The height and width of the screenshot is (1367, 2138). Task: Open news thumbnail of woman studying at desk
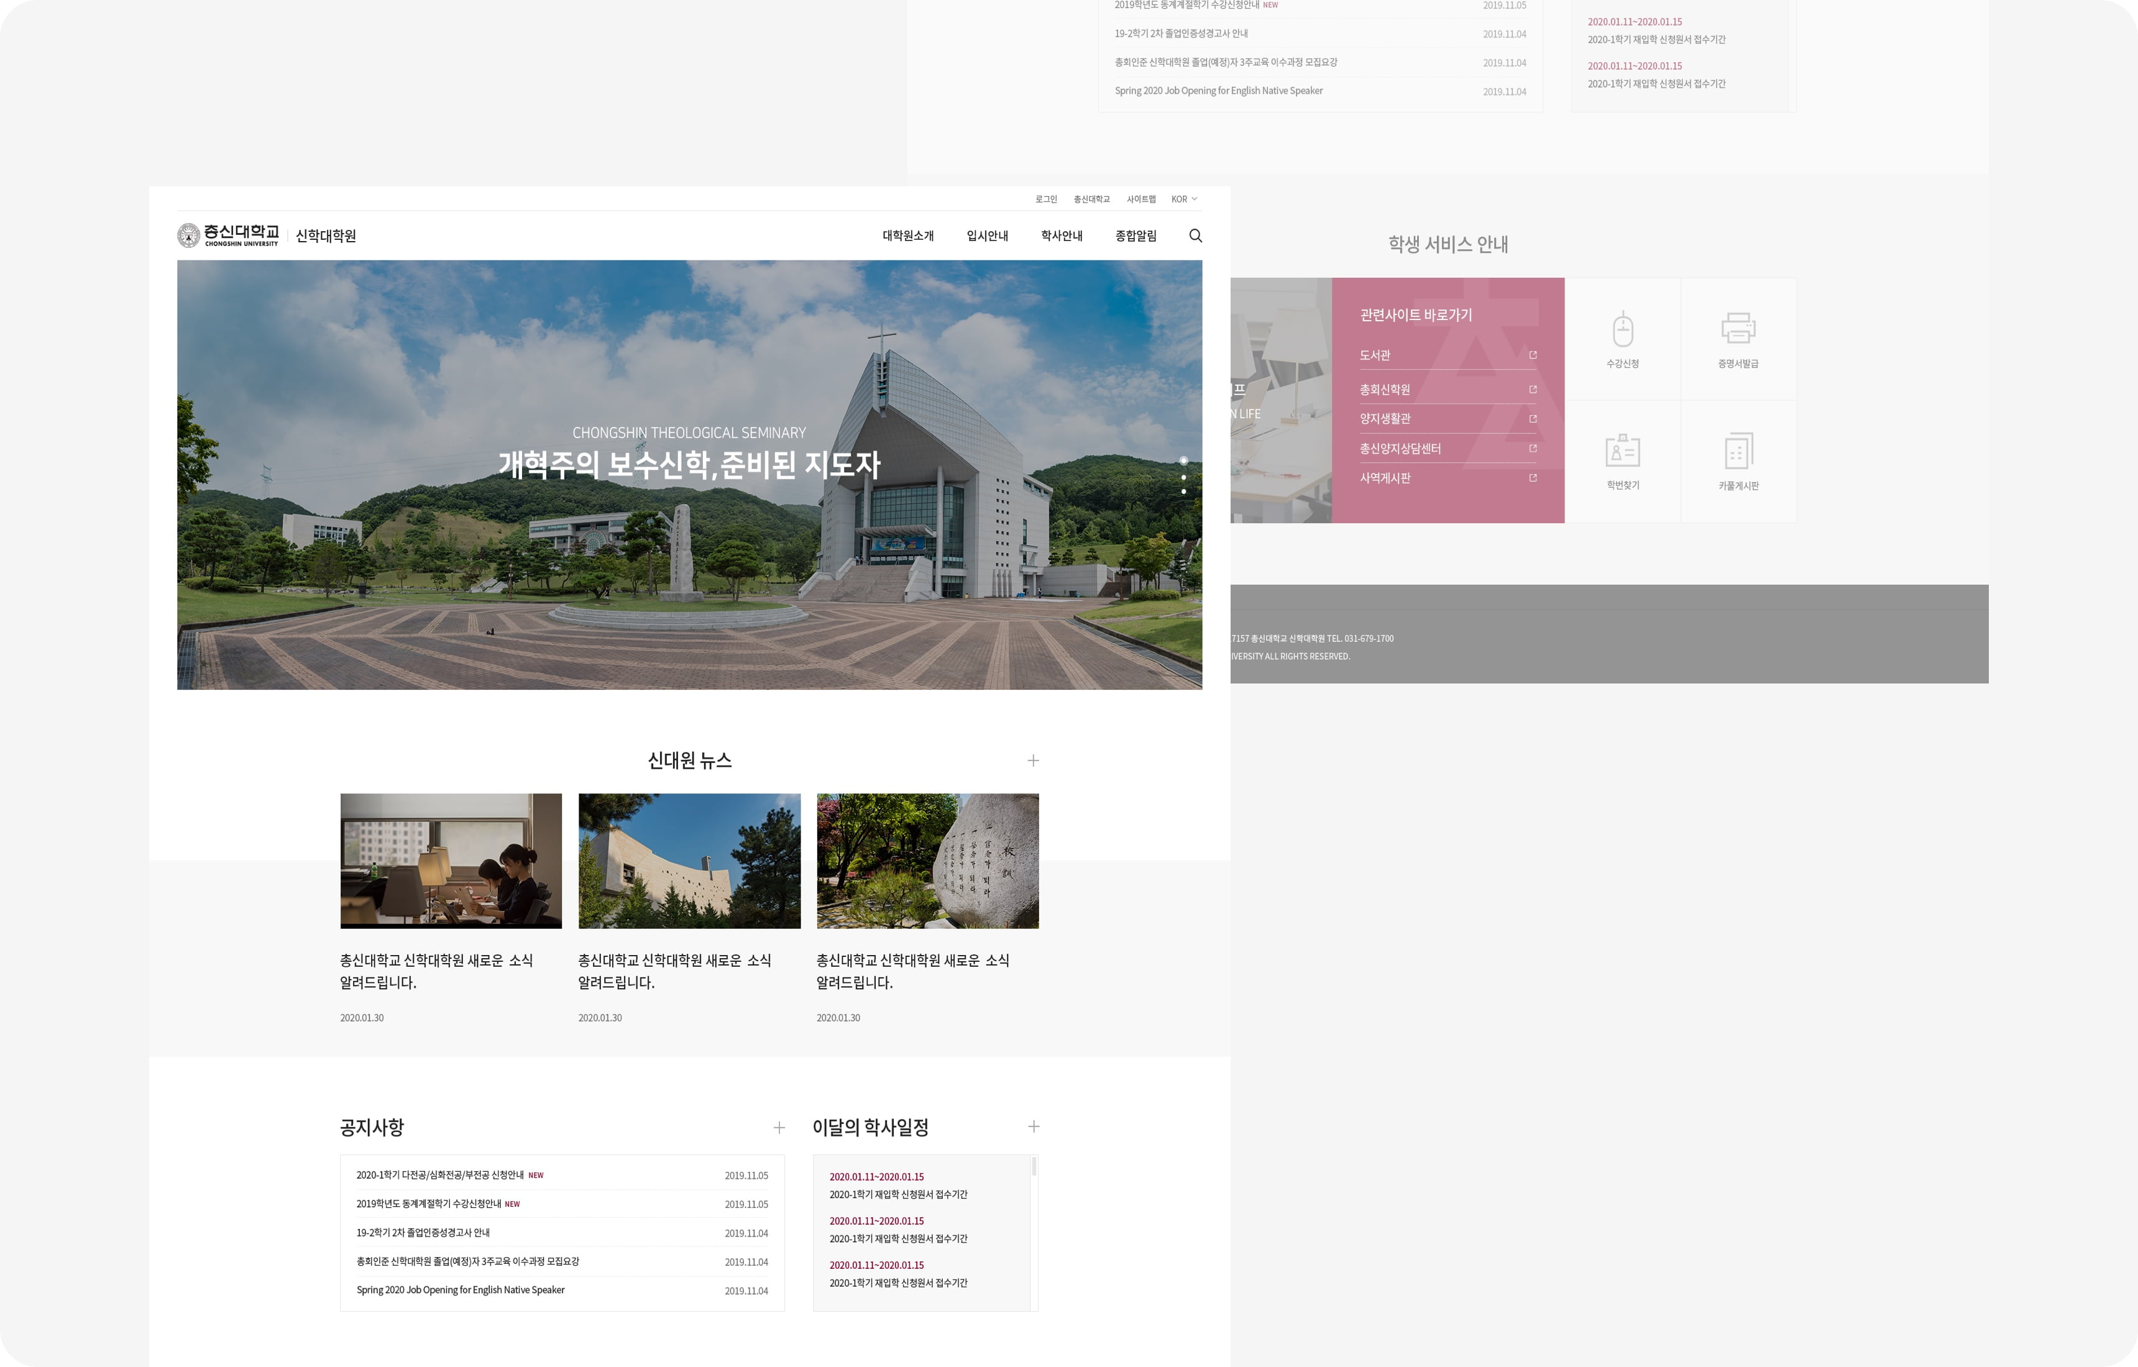tap(451, 861)
